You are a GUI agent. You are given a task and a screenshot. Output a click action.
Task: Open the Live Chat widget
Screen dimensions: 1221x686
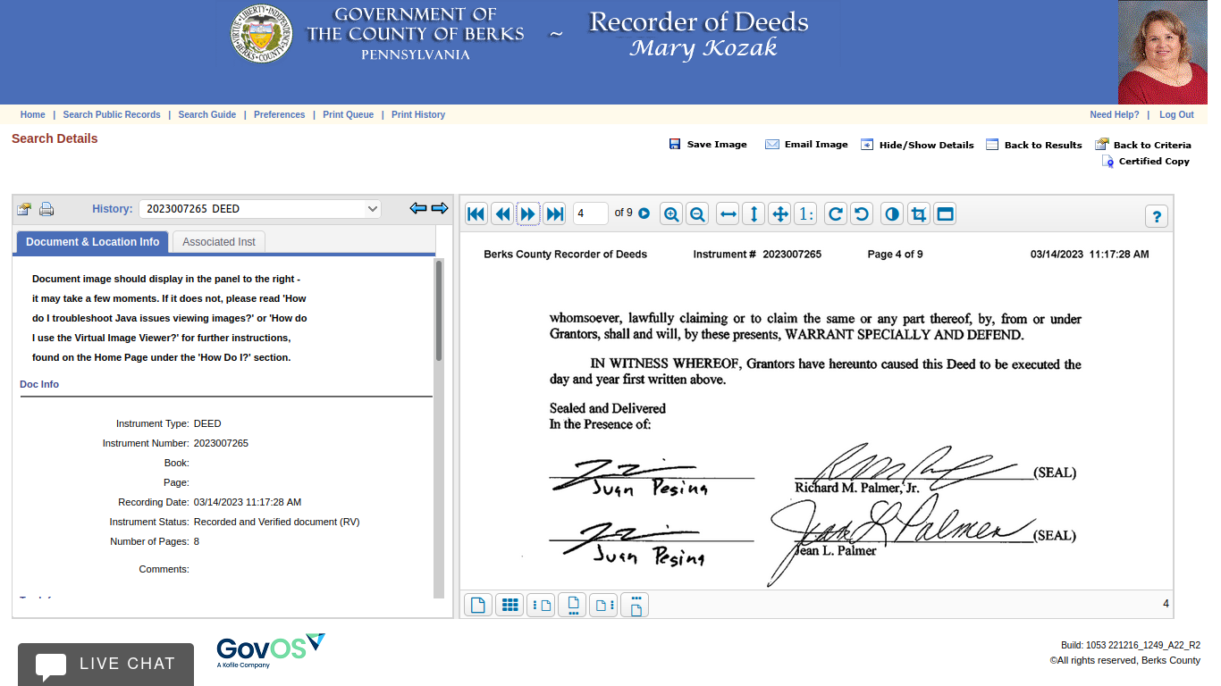105,665
